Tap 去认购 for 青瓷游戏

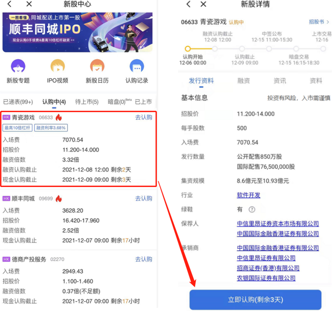pos(144,117)
